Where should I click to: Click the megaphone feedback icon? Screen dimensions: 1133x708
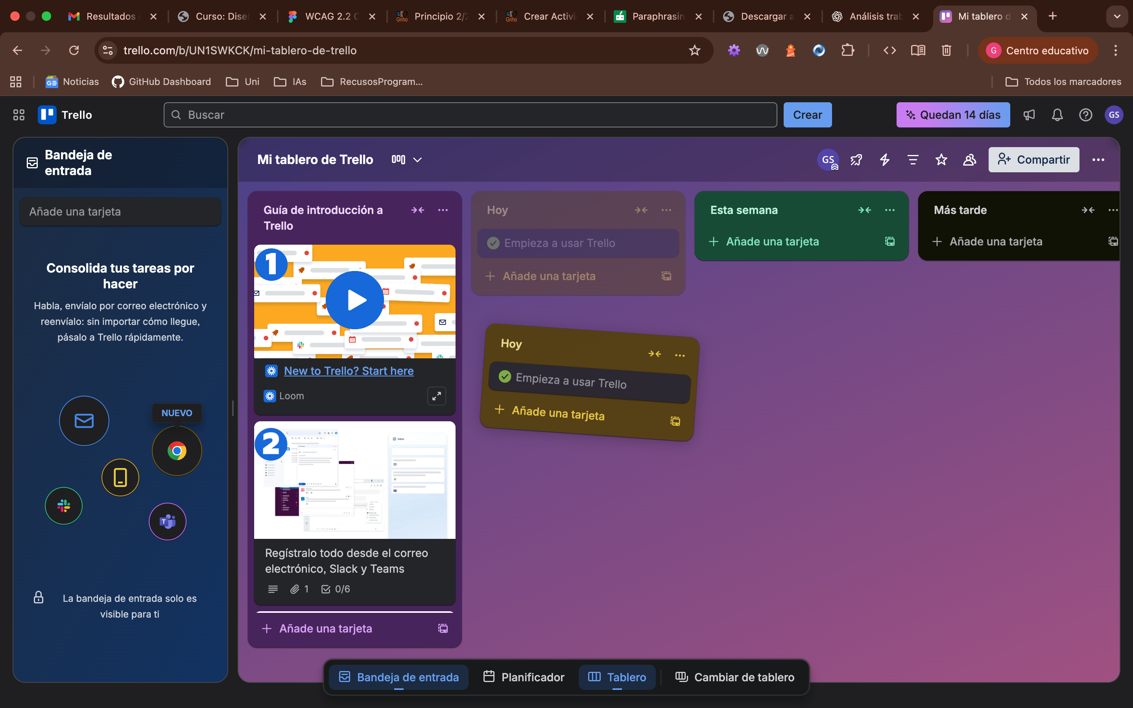point(1029,115)
